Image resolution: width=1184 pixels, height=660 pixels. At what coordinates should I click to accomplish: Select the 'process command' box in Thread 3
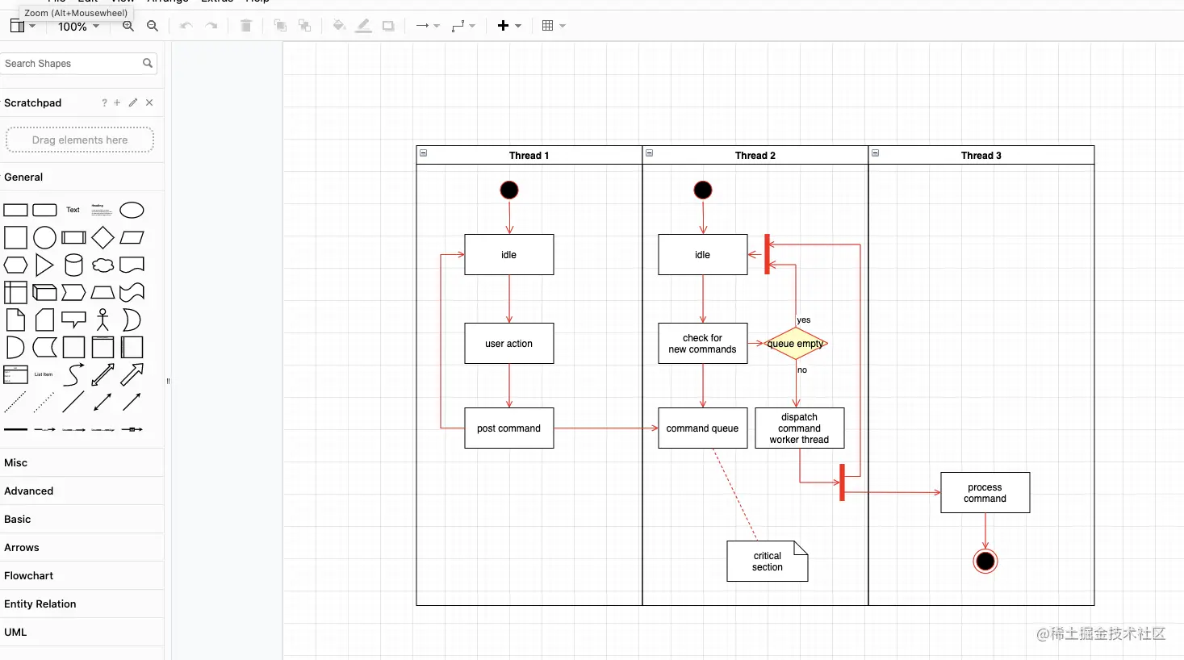click(x=985, y=493)
